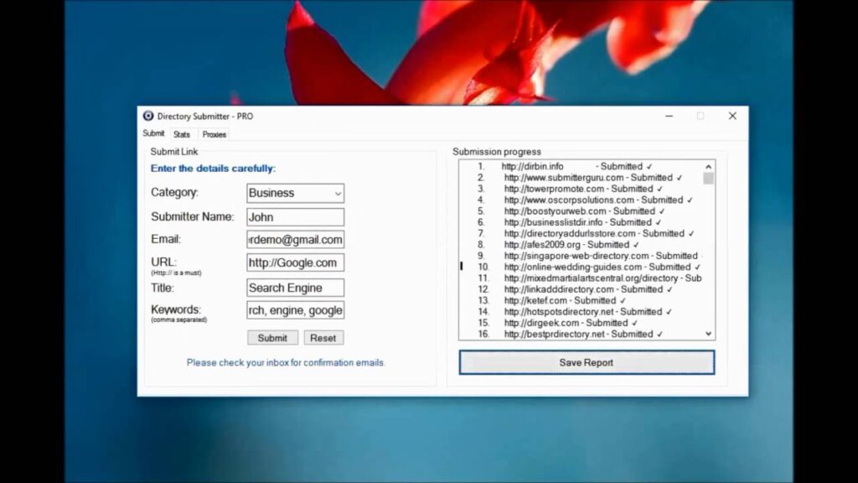Click the scroll up arrow in Submission progress

tap(709, 167)
